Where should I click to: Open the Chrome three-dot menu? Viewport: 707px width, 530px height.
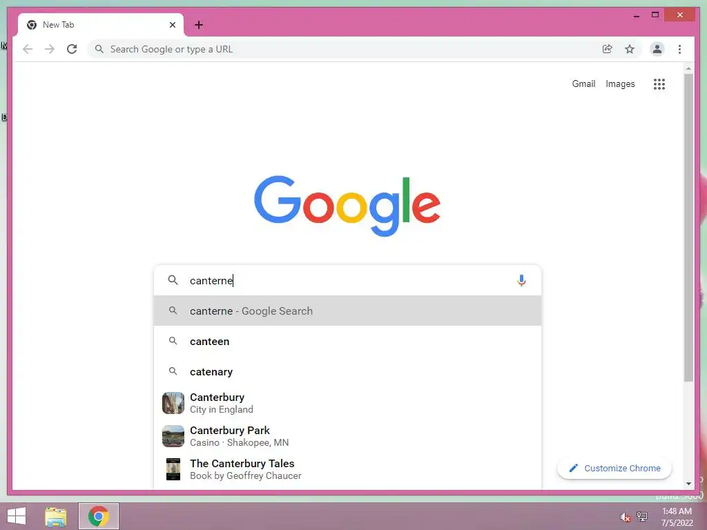click(x=679, y=49)
